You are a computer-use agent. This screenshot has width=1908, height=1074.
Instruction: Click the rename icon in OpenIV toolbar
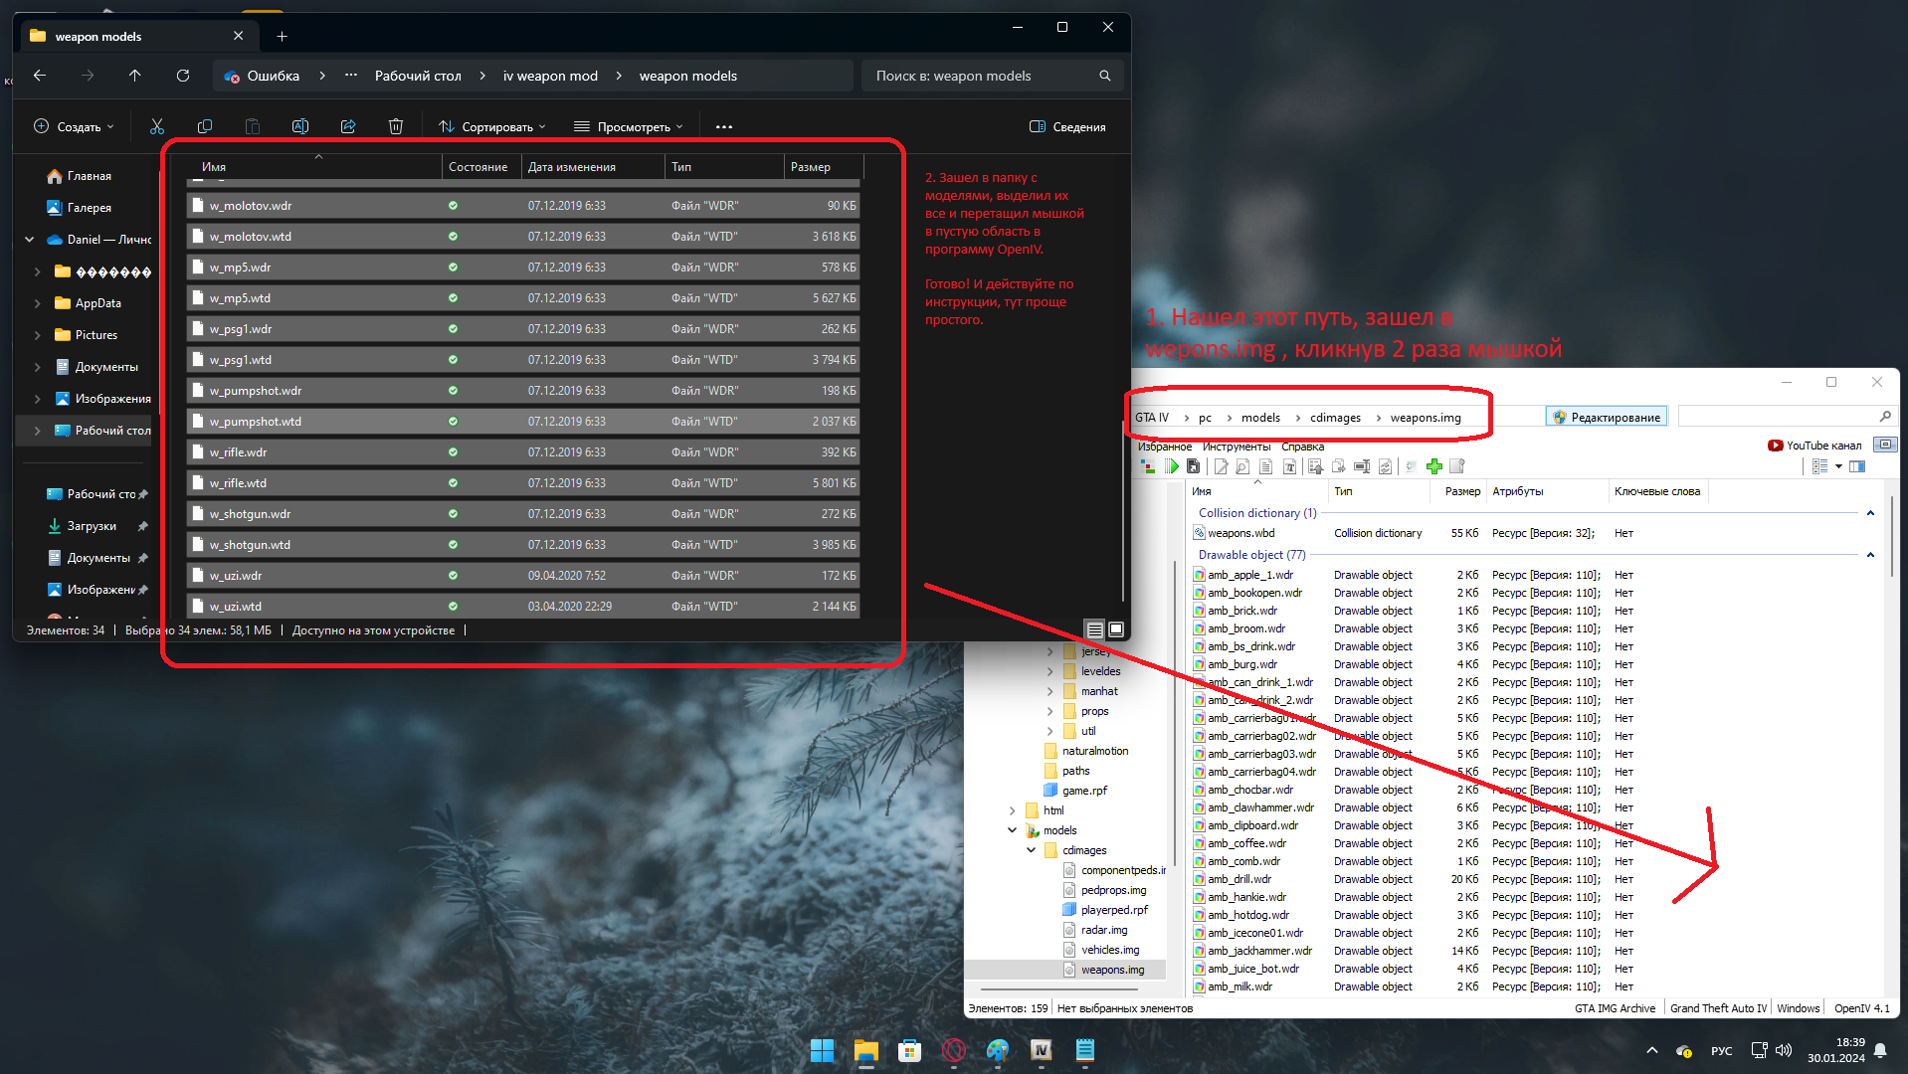(x=1362, y=466)
